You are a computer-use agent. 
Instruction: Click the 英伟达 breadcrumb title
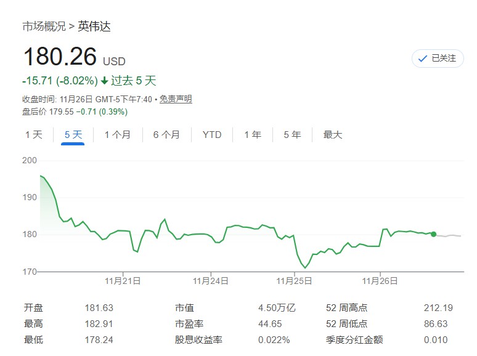[x=94, y=26]
